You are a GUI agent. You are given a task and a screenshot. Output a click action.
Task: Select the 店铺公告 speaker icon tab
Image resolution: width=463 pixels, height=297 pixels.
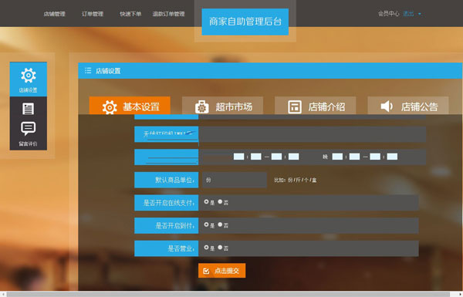click(x=408, y=106)
